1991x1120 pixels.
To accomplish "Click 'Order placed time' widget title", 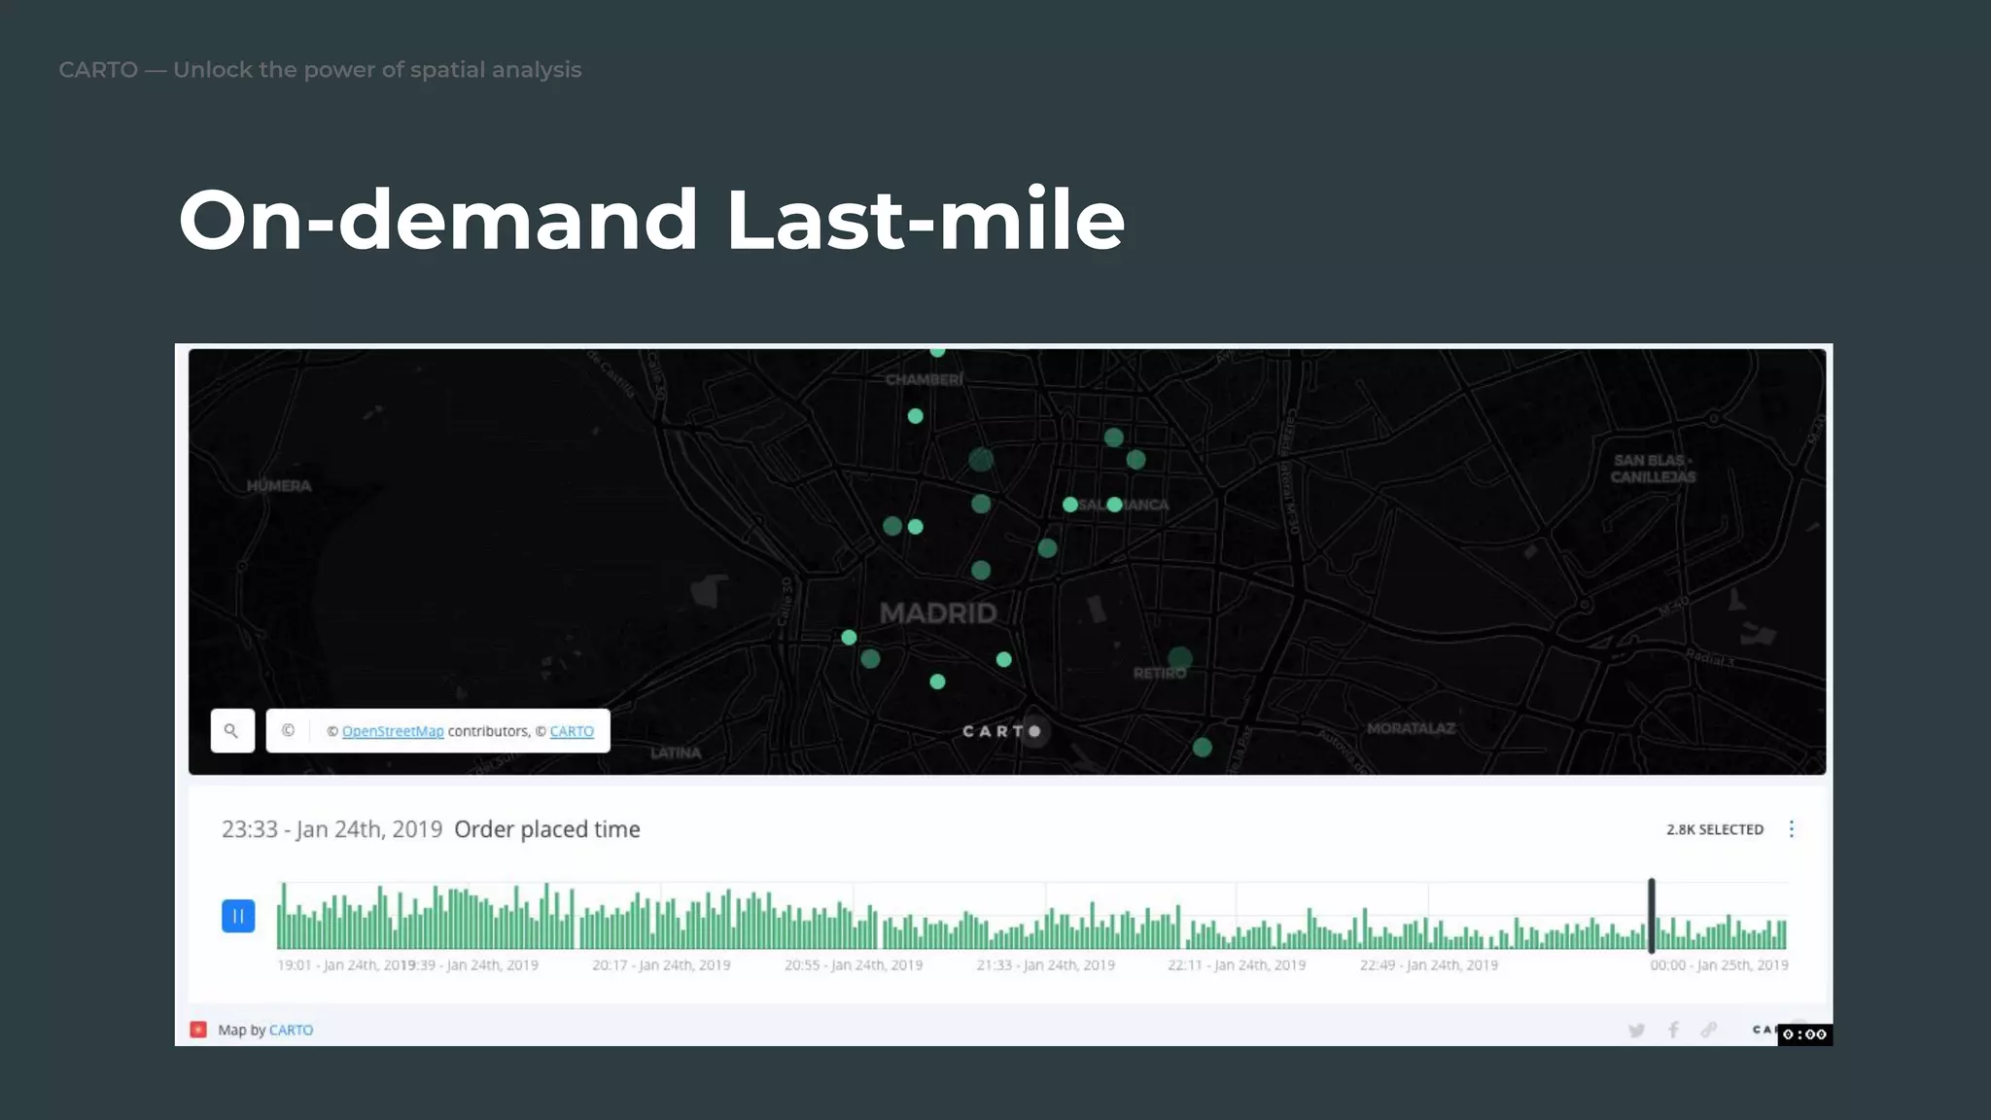I will click(547, 829).
